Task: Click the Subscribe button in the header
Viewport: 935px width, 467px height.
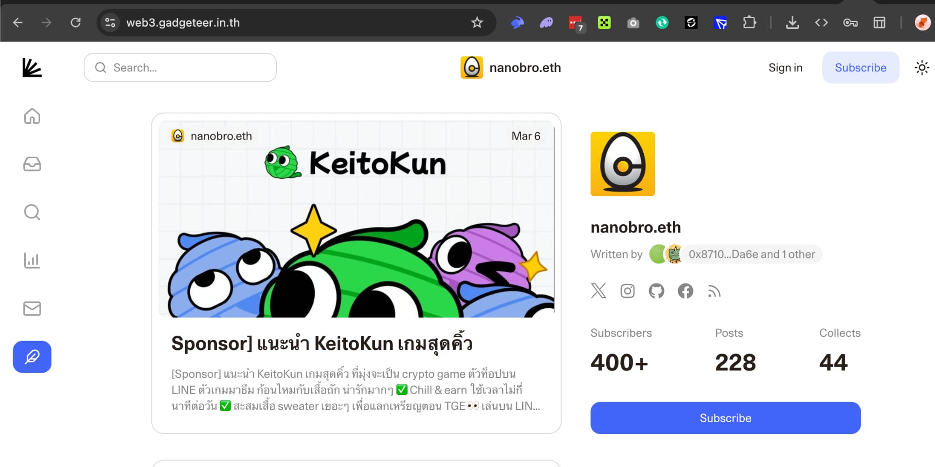Action: tap(860, 68)
